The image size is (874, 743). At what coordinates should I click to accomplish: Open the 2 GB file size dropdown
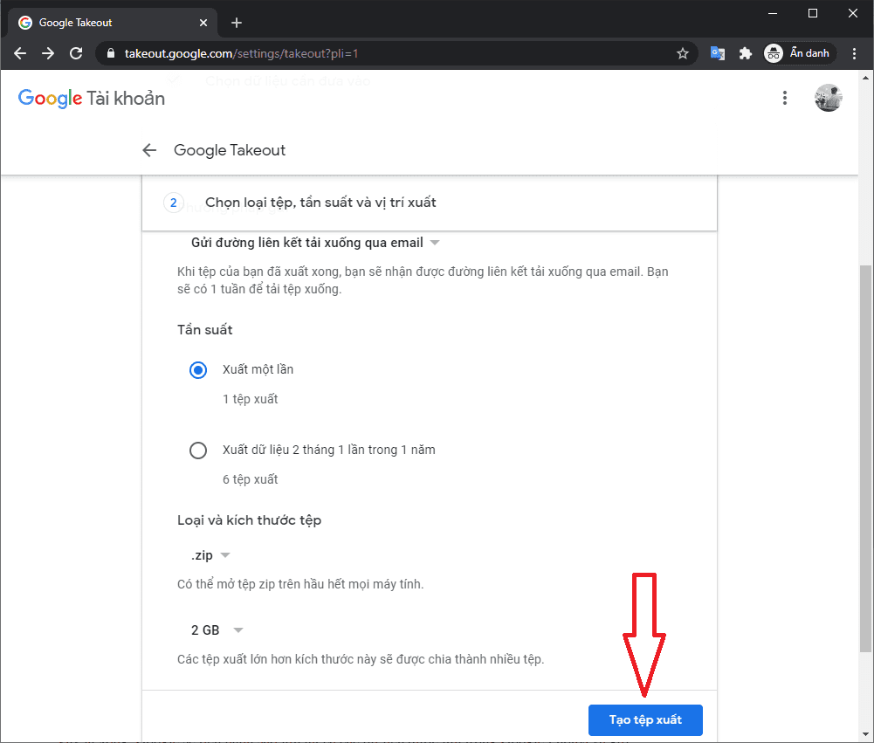tap(217, 629)
